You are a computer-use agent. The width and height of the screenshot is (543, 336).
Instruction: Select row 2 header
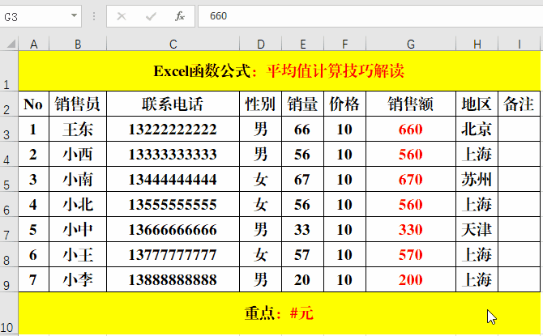click(9, 104)
